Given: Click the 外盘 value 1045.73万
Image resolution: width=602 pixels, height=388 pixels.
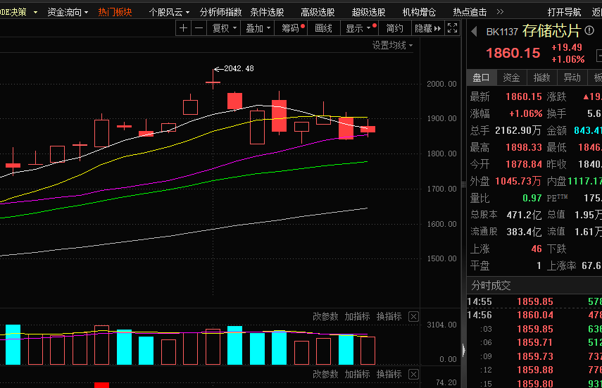Looking at the screenshot, I should [518, 181].
